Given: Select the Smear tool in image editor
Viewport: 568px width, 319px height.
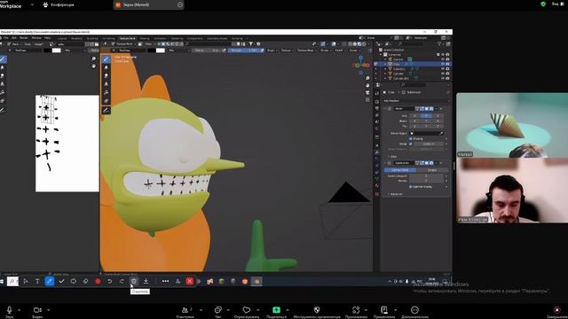Looking at the screenshot, I should point(3,75).
